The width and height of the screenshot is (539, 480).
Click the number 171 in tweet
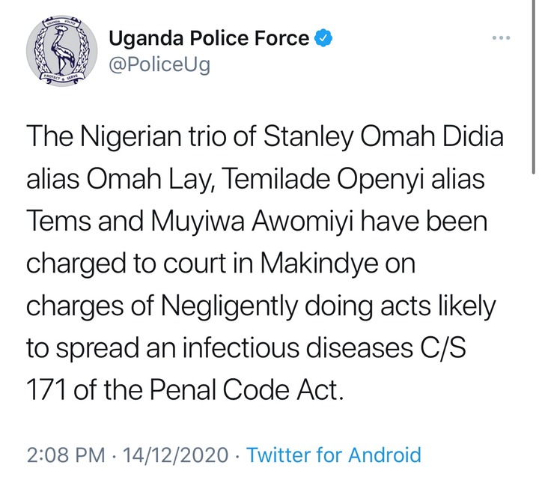46,390
